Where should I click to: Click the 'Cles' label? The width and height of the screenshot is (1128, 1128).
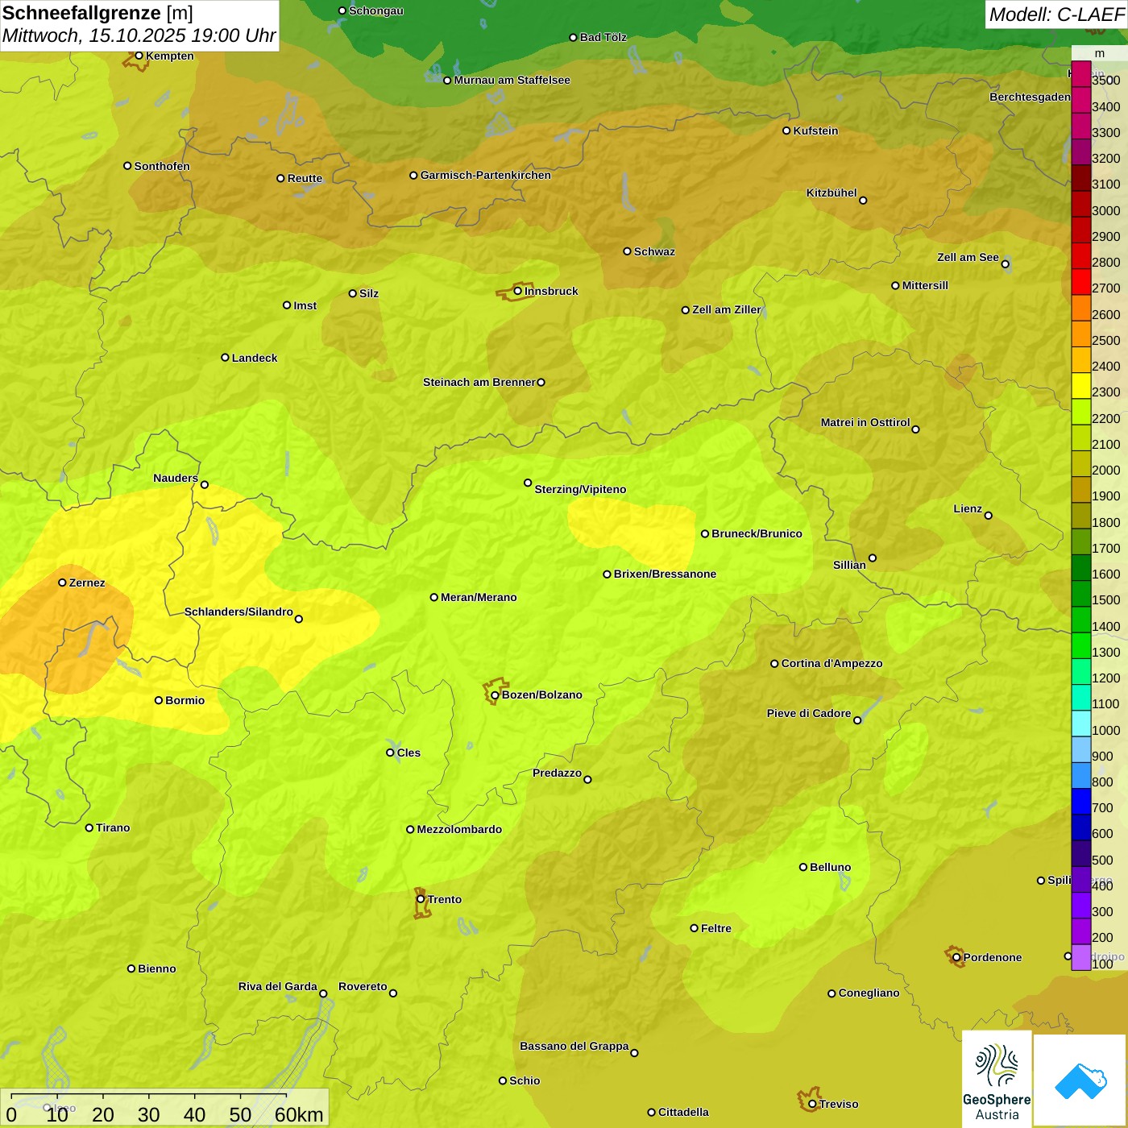coord(408,753)
